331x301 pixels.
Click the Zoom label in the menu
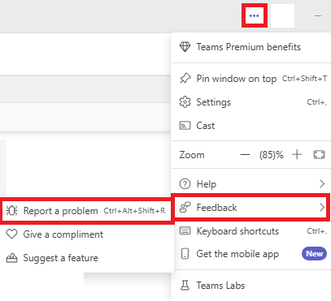pyautogui.click(x=192, y=155)
